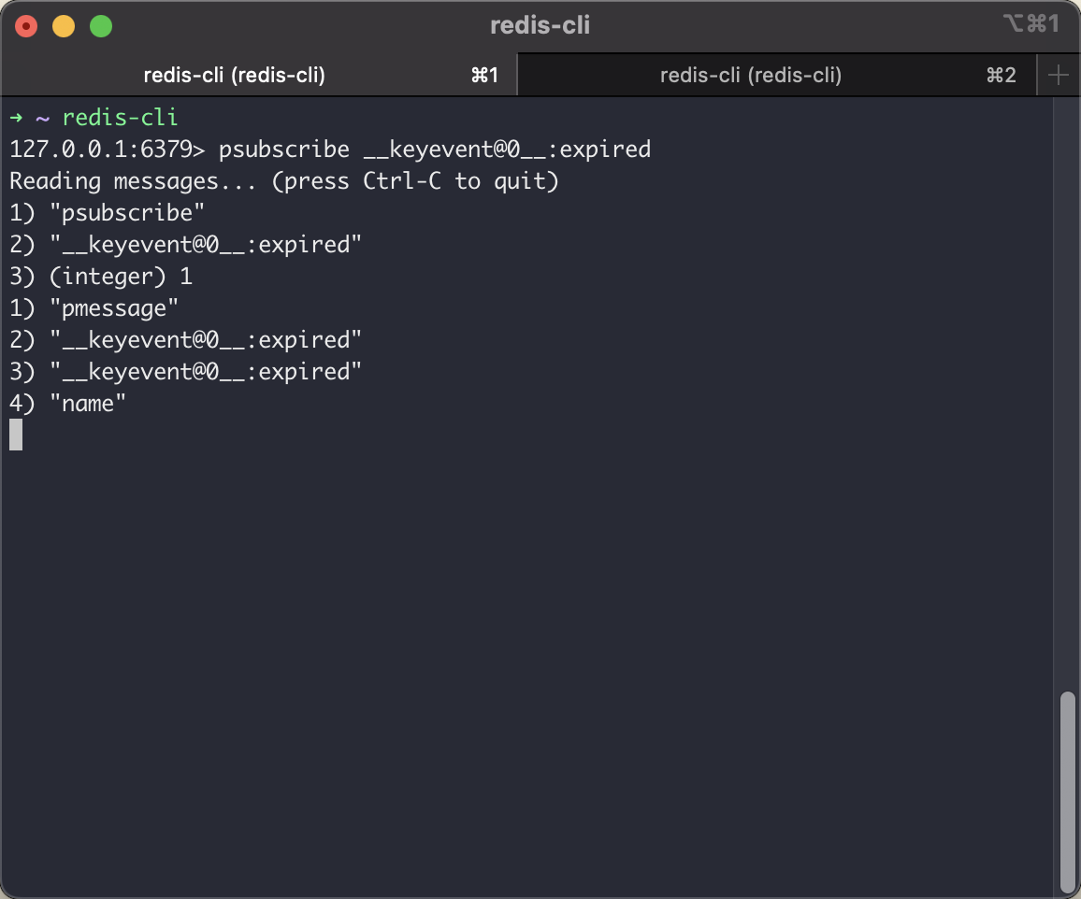Click the green redis-cli command at the shell prompt
Screen dimensions: 1081x899
120,118
